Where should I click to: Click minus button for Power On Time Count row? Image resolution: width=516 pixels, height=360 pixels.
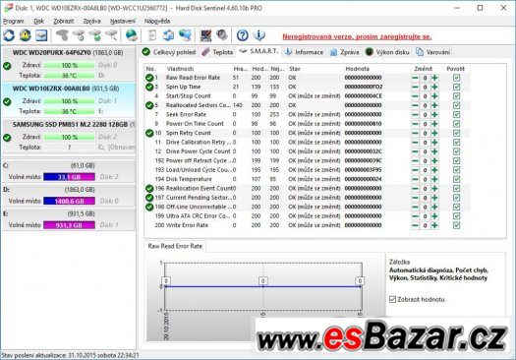416,124
